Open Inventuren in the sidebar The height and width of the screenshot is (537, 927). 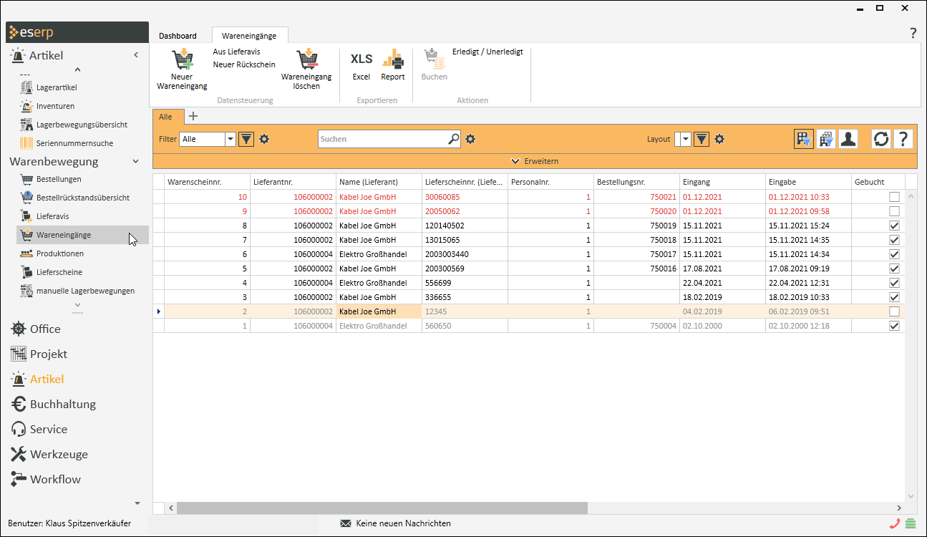55,106
